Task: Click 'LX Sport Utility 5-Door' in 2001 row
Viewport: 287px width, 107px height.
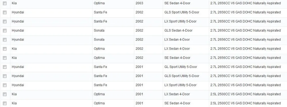Action: tap(180, 85)
